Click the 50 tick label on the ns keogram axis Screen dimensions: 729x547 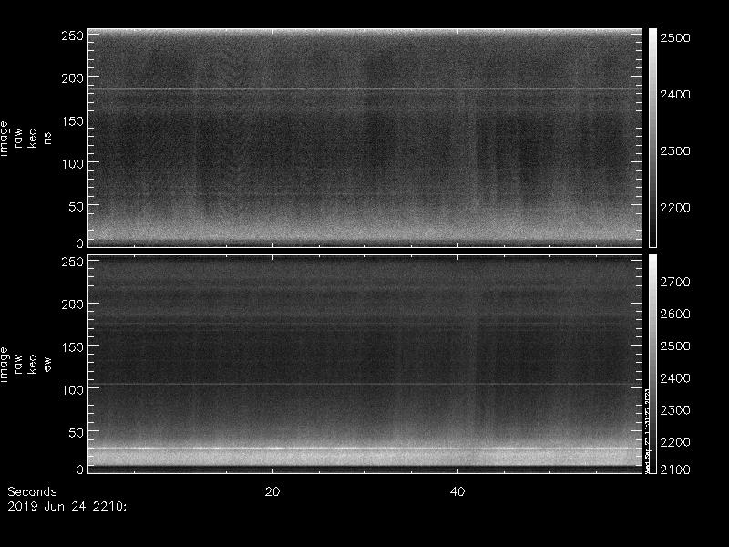77,207
